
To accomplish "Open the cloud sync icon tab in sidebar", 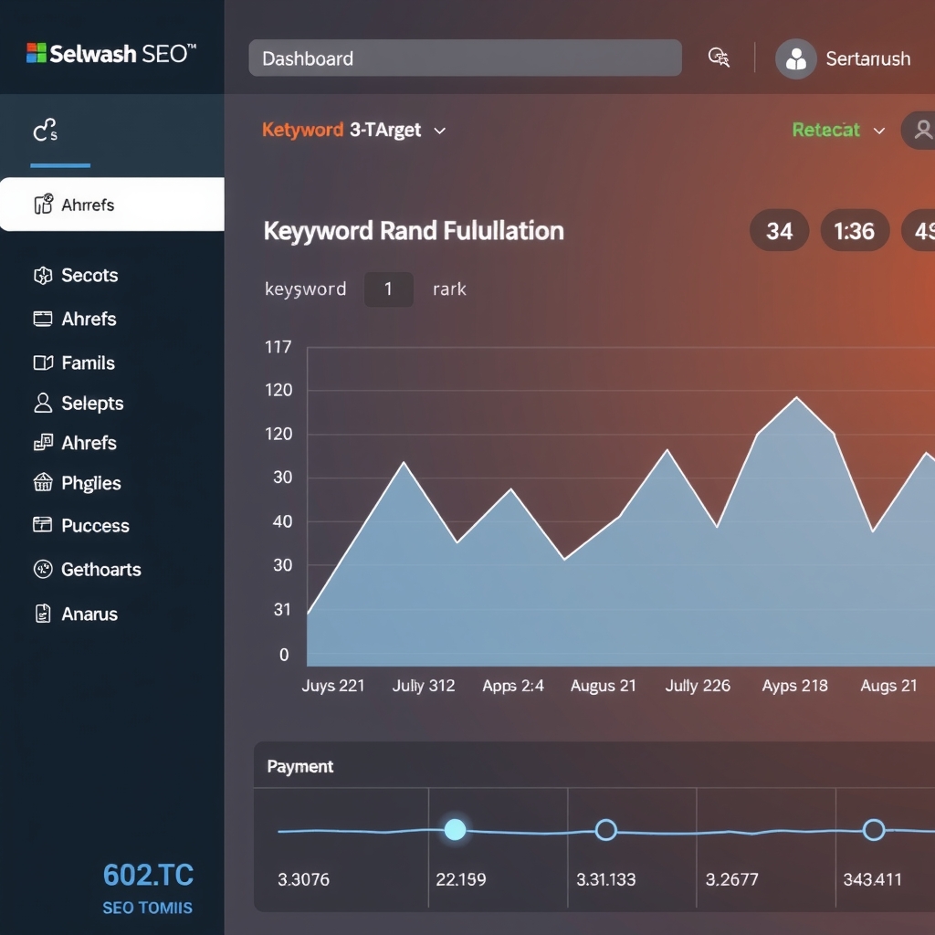I will 46,130.
